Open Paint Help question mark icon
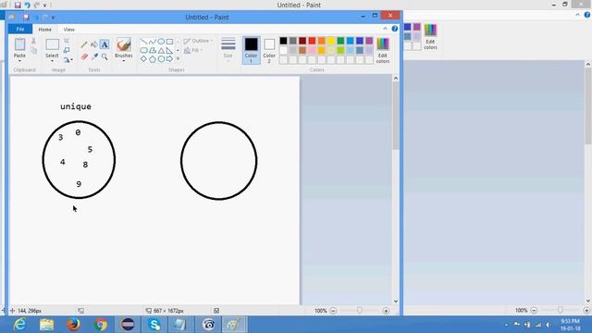Image resolution: width=592 pixels, height=333 pixels. (395, 29)
